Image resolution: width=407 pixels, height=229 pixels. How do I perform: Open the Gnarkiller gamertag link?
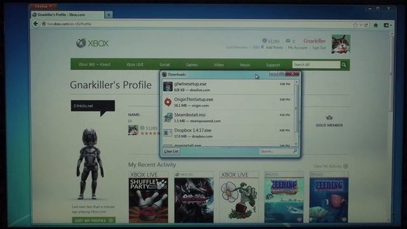pyautogui.click(x=314, y=41)
